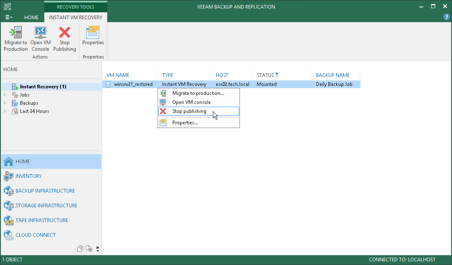
Task: Choose Stop publishing menu entry
Action: [x=199, y=111]
